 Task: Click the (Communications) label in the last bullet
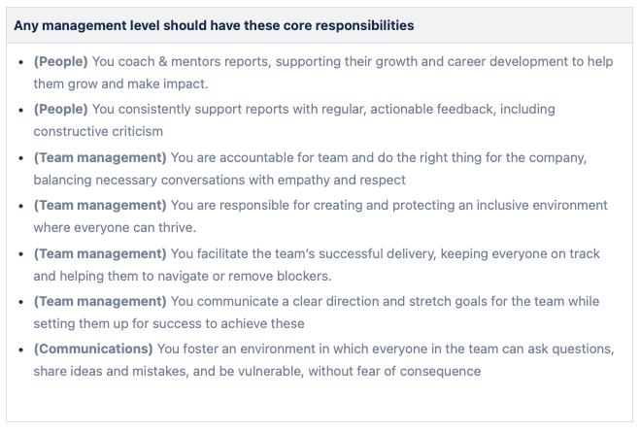click(93, 349)
